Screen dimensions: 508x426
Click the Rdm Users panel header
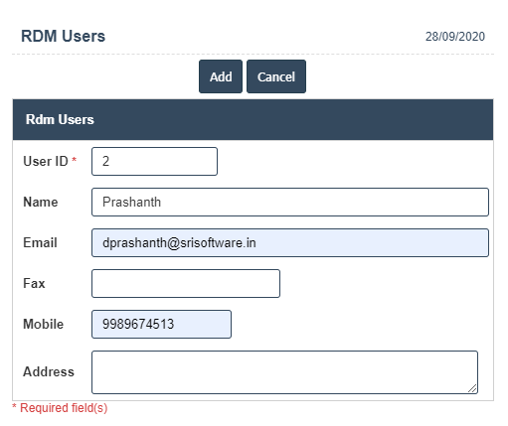pyautogui.click(x=253, y=119)
